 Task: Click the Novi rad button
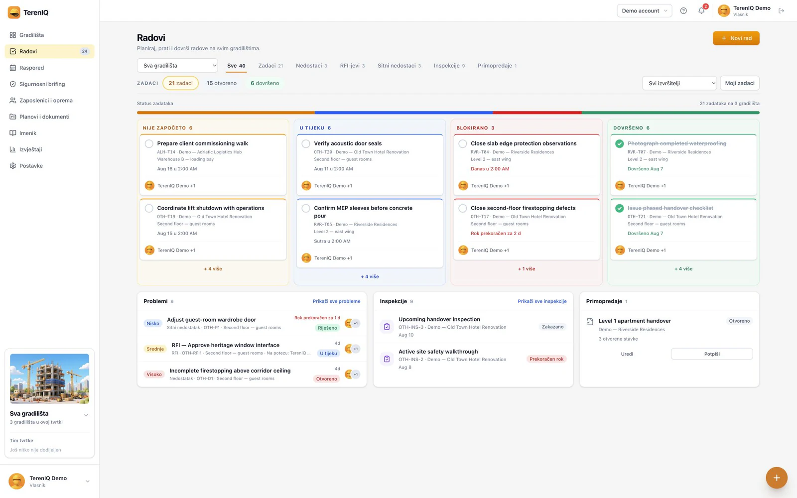point(736,38)
